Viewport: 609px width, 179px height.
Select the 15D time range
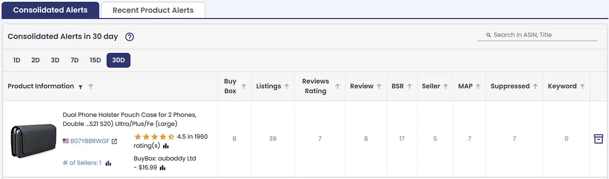click(x=95, y=60)
